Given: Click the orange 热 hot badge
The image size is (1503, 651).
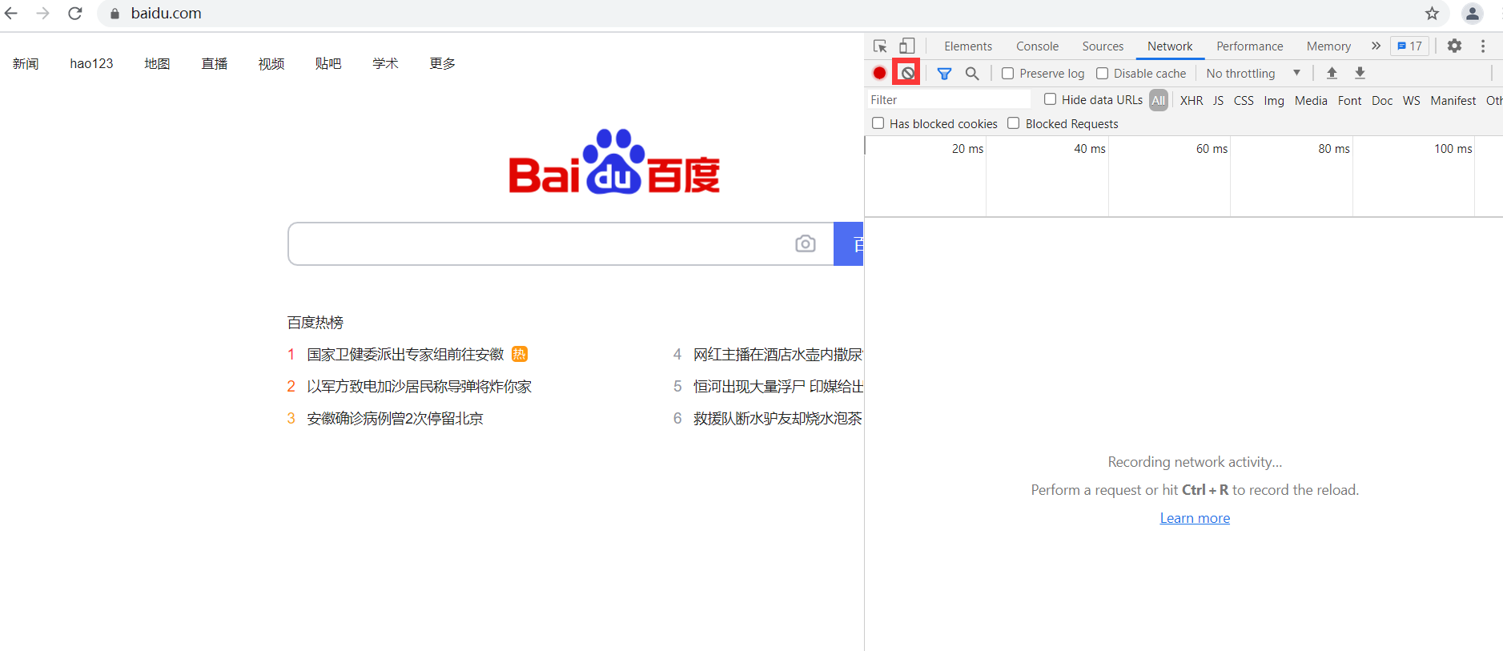Looking at the screenshot, I should click(520, 354).
